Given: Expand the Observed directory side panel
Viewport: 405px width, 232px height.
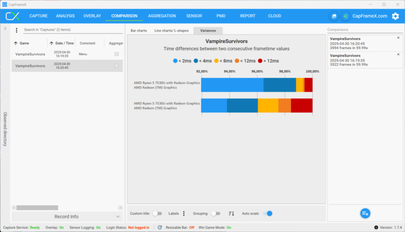Looking at the screenshot, I should click(x=5, y=29).
